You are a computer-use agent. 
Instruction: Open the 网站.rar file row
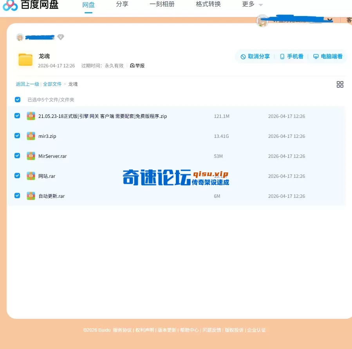(47, 176)
